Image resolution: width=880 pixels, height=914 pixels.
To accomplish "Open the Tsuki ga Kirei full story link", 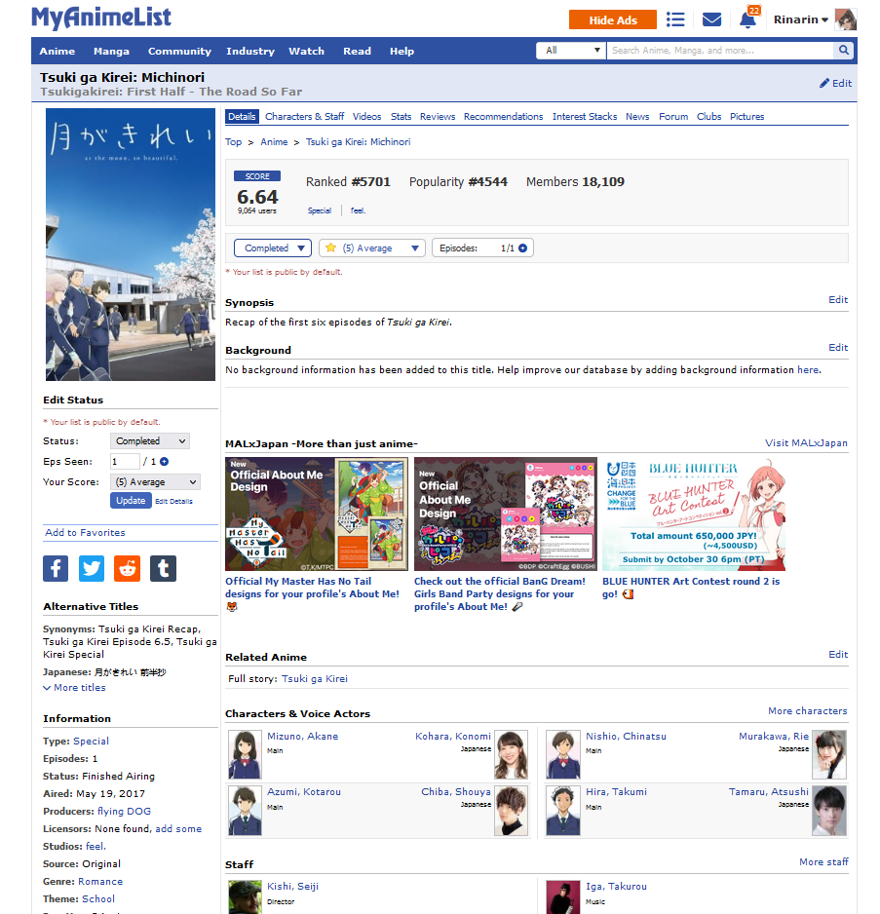I will pyautogui.click(x=314, y=679).
